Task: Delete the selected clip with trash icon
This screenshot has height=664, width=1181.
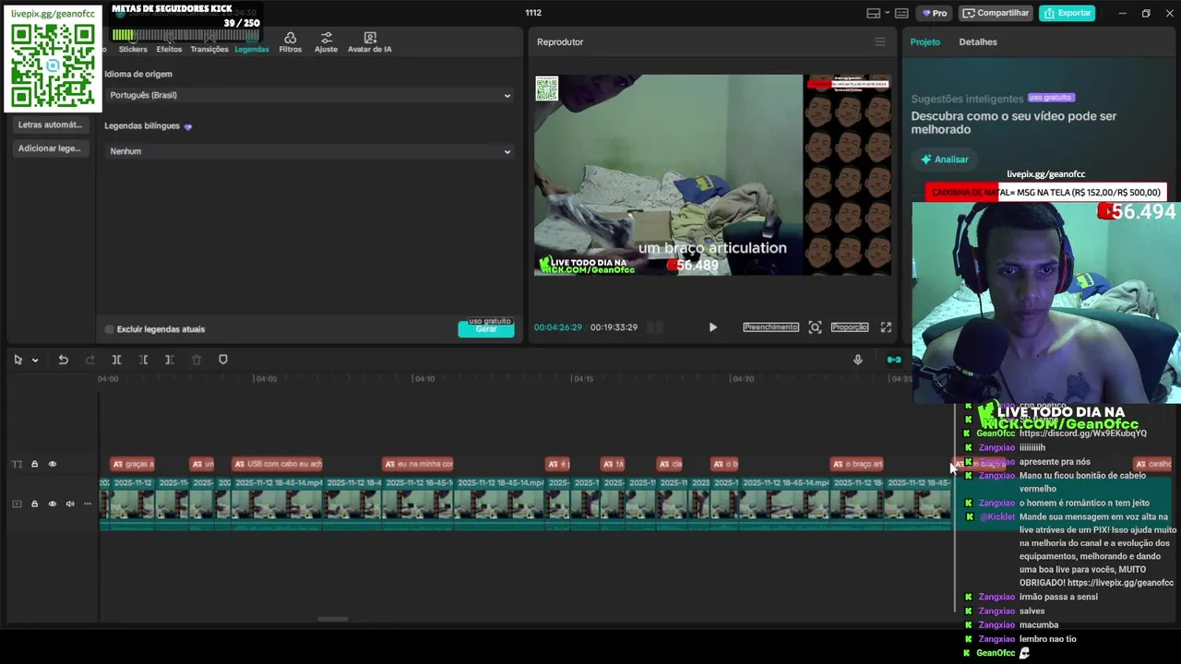Action: (x=196, y=360)
